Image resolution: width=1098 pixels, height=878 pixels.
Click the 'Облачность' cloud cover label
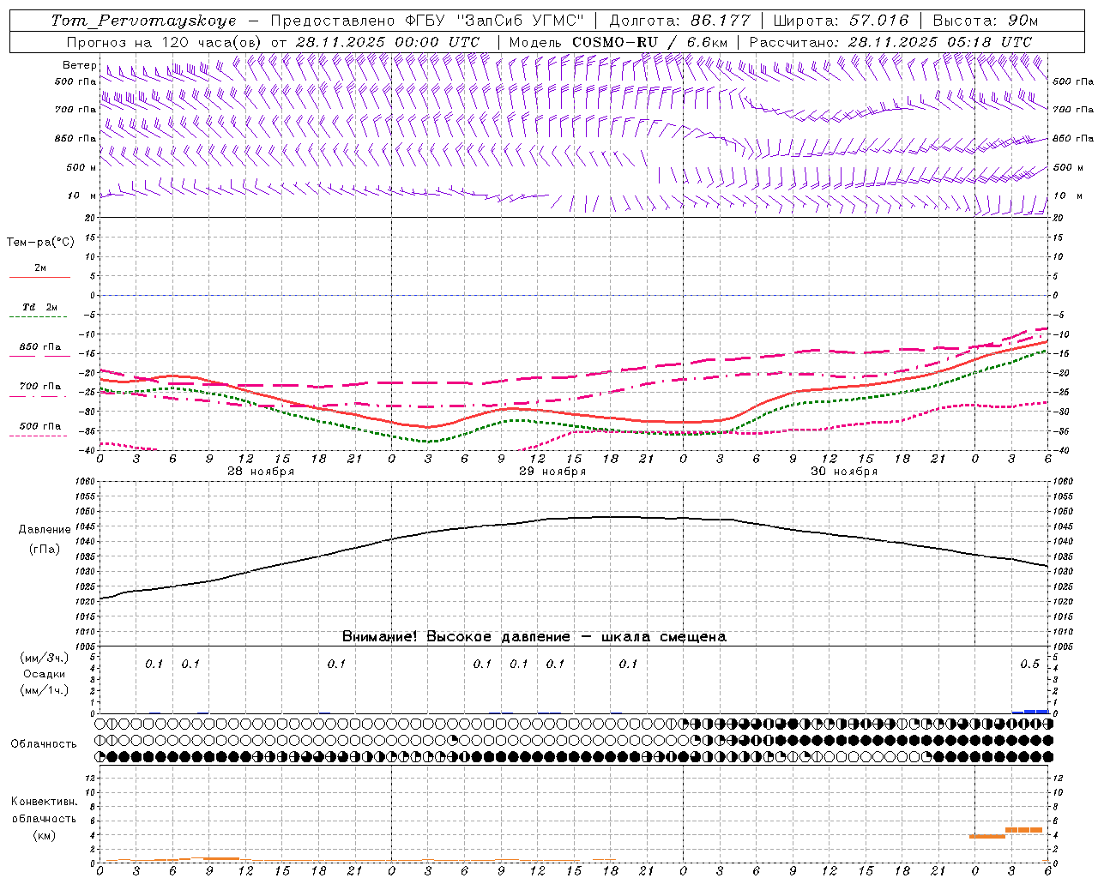click(44, 744)
